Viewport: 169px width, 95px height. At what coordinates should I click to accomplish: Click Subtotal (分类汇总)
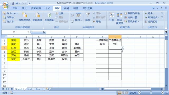151,22
